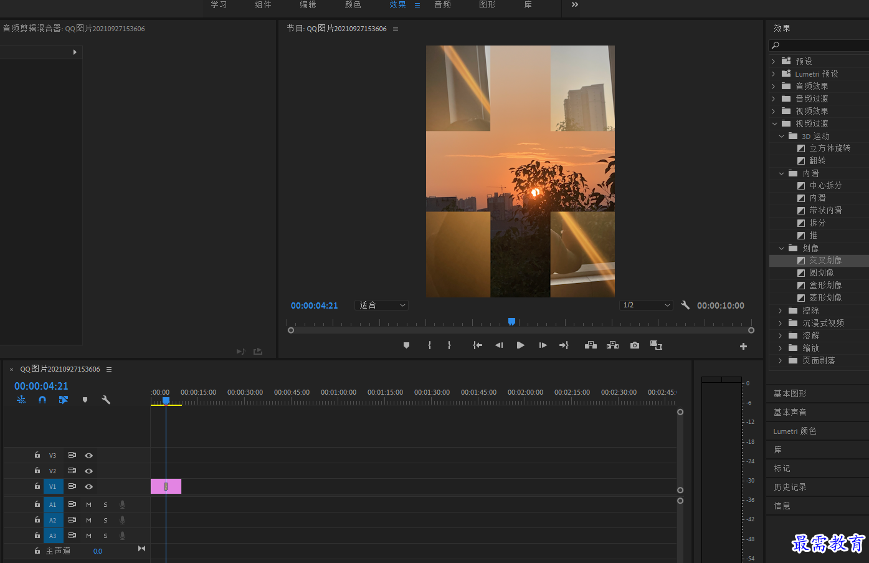Screen dimensions: 869x563
Task: Open the fit zoom level dropdown
Action: [x=382, y=306]
